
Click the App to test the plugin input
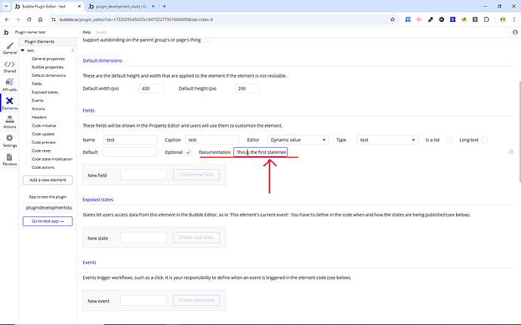pyautogui.click(x=48, y=207)
